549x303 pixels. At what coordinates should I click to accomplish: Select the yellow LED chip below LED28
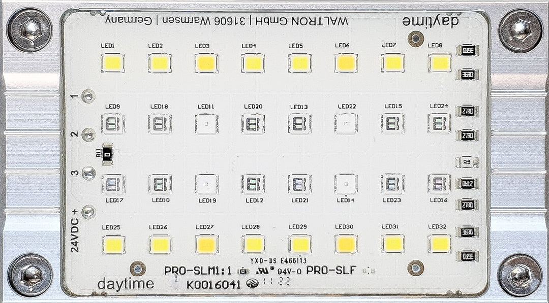click(x=253, y=244)
